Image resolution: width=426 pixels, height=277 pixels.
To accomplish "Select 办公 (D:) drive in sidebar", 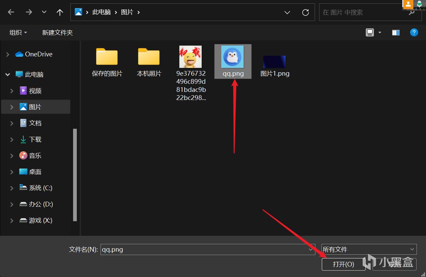I will (36, 204).
